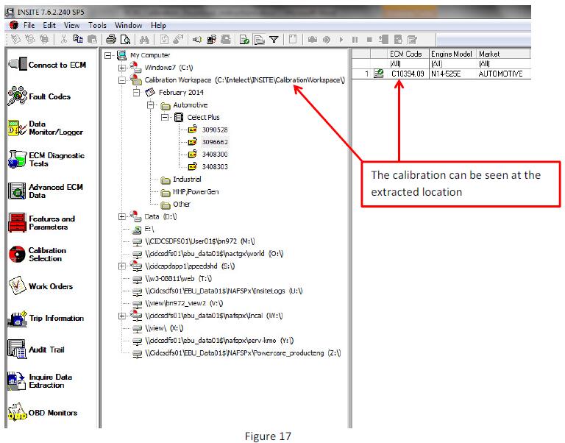The width and height of the screenshot is (565, 443).
Task: Click the Find binoculars toolbar icon
Action: click(x=144, y=39)
